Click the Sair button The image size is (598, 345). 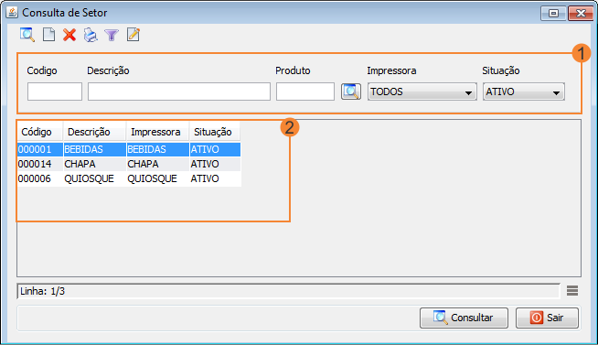(x=547, y=318)
